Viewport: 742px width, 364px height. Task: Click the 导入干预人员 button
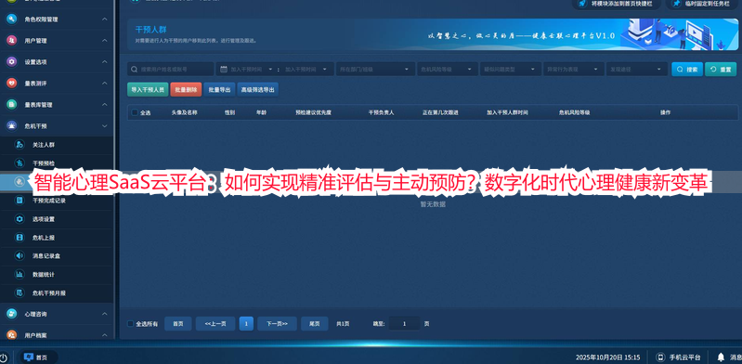click(148, 89)
